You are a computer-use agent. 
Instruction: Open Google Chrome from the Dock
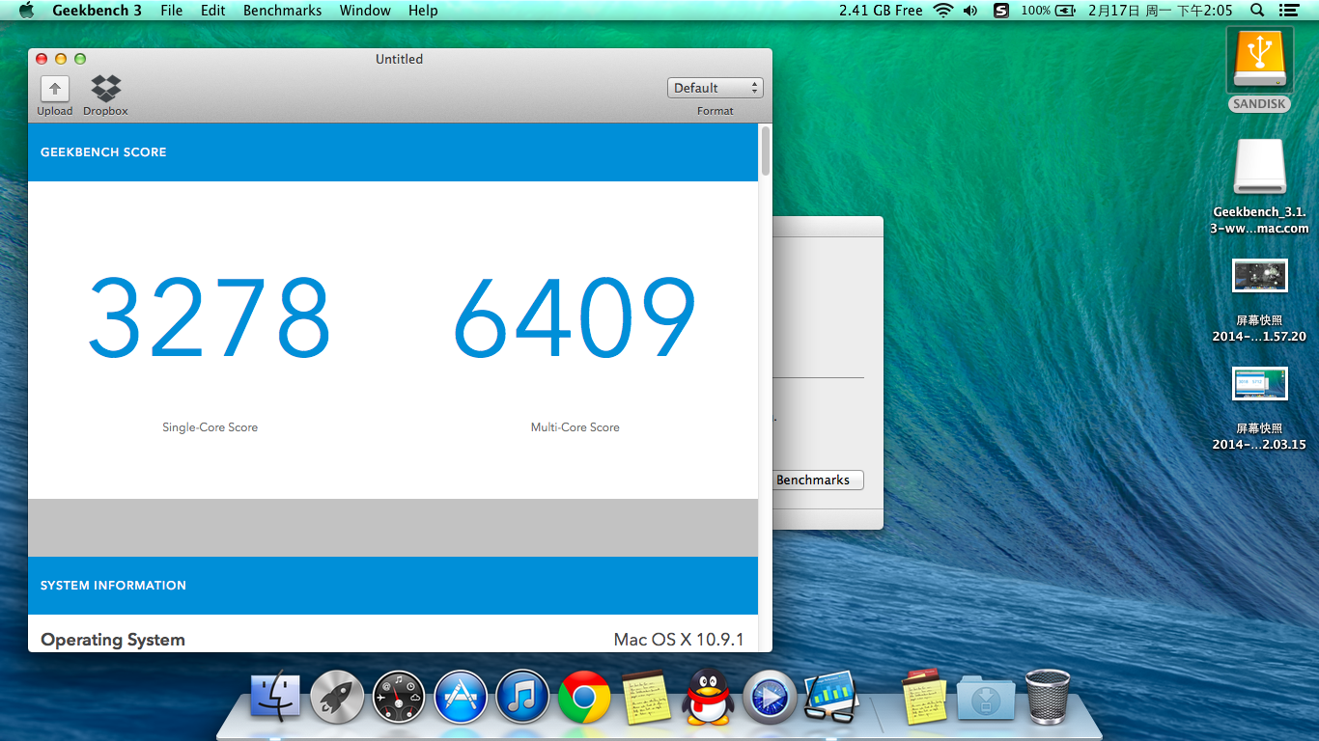pos(584,697)
